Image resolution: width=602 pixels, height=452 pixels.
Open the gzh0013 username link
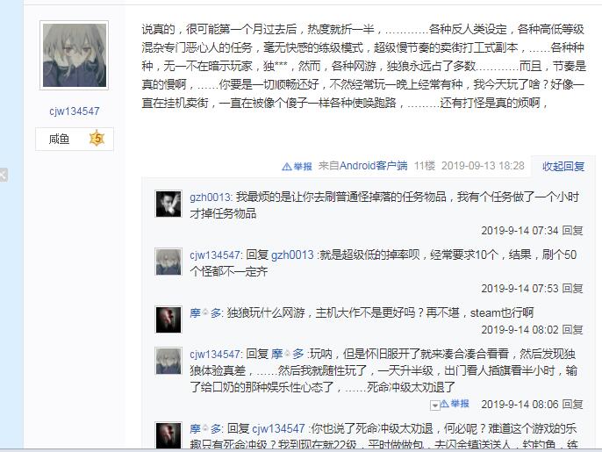click(x=210, y=197)
